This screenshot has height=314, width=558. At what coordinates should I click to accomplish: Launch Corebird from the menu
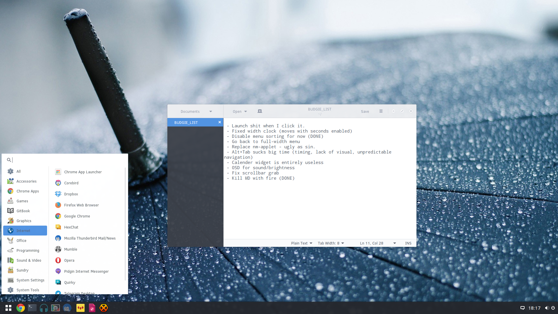87,183
